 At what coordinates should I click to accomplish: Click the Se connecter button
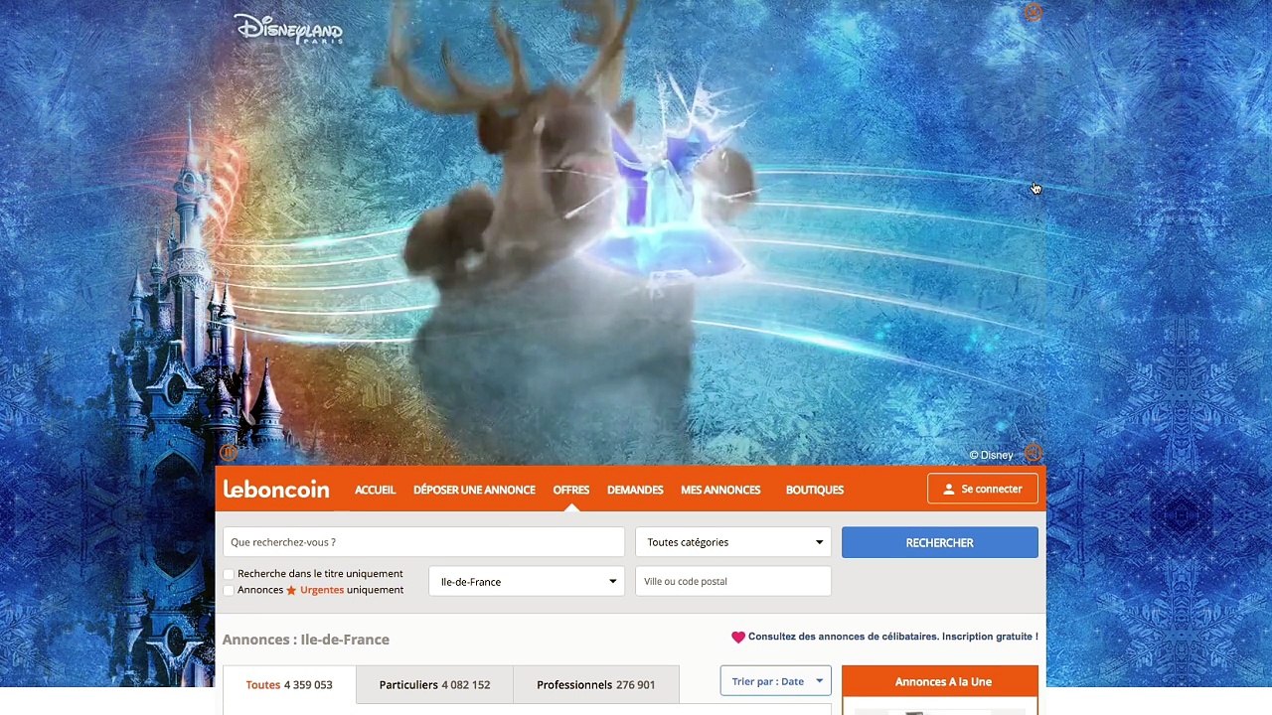pos(983,489)
